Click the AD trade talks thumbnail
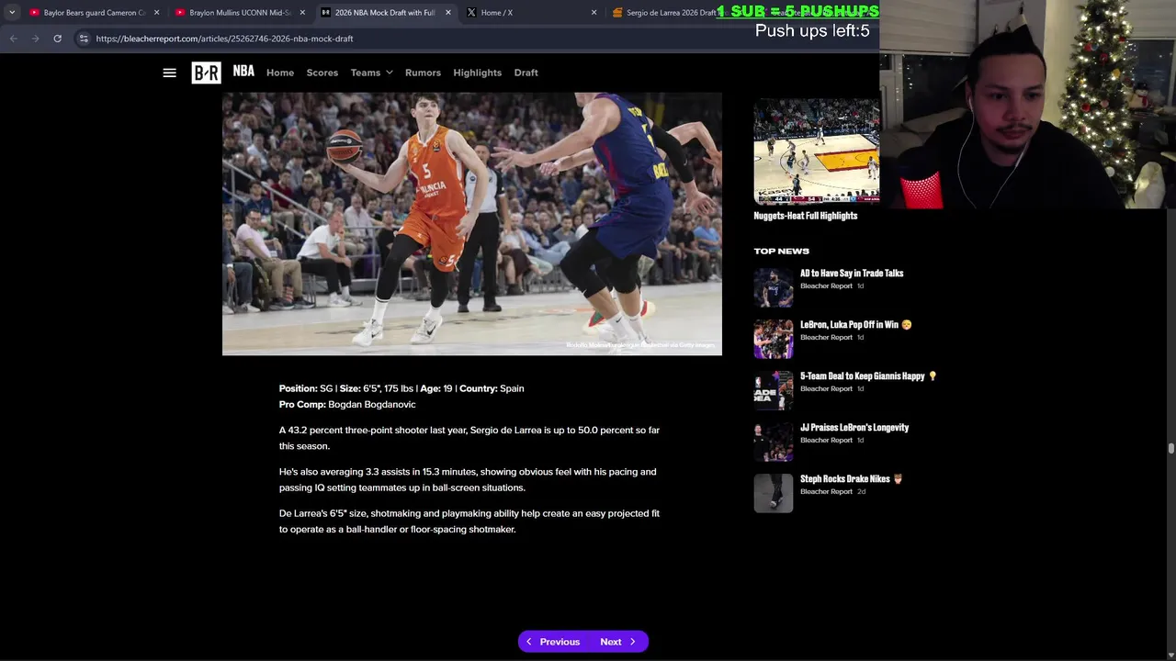Screen dimensions: 1176x661 (774, 287)
